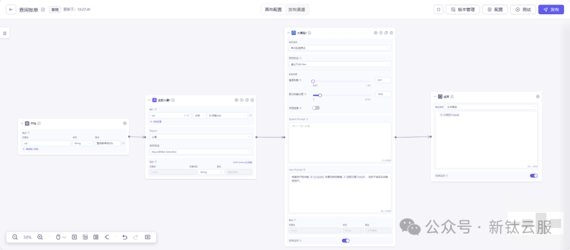Screen dimensions: 570x250
Task: Open String type dropdown in 开始 node
Action: coord(82,143)
